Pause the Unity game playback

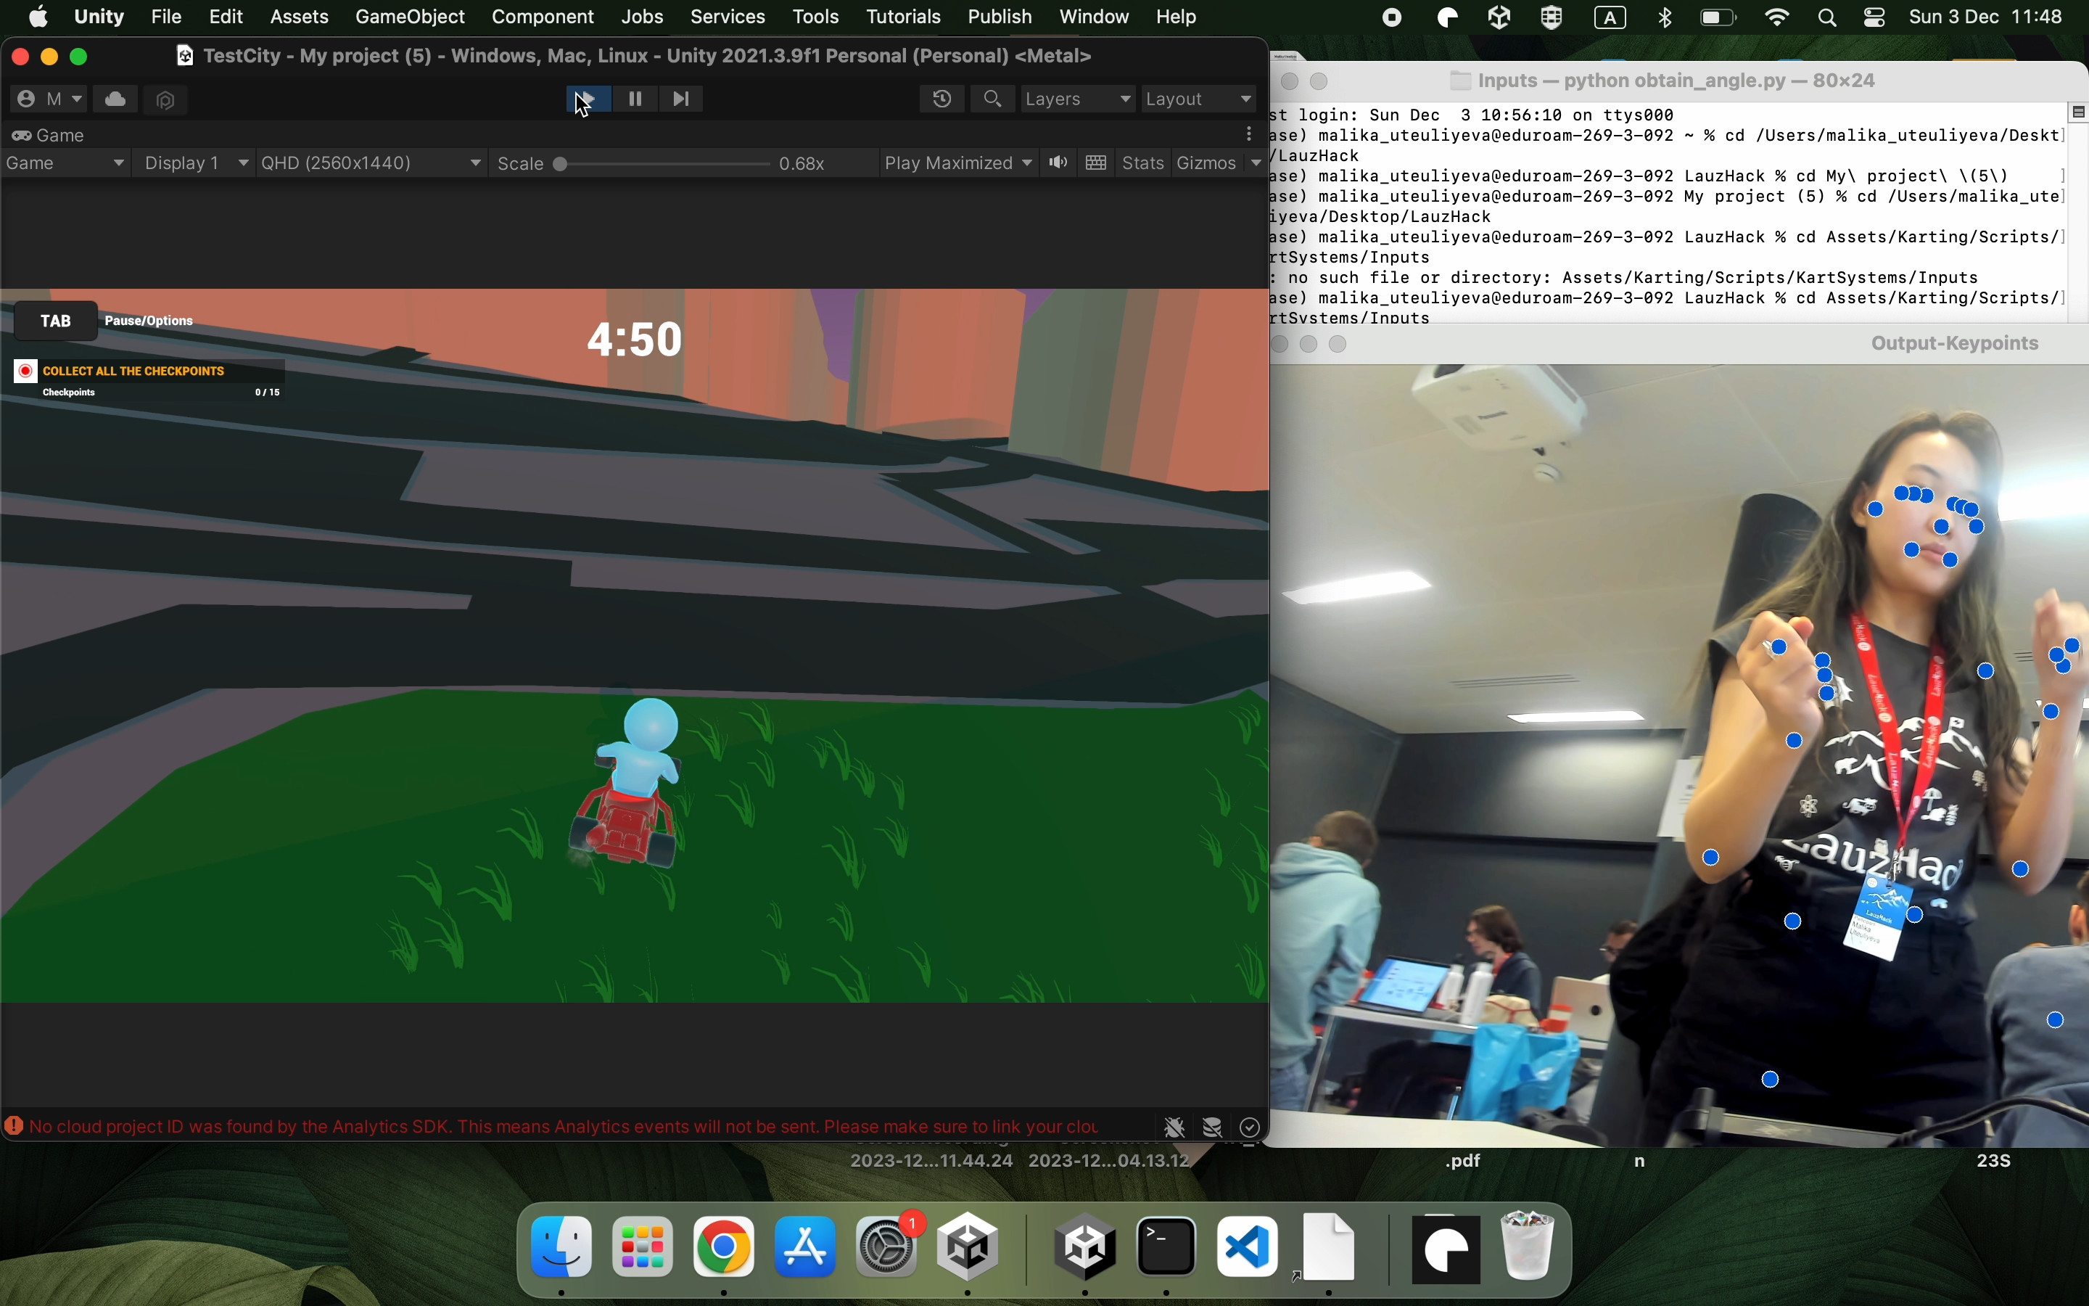635,99
